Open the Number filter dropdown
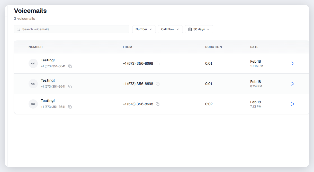This screenshot has width=314, height=172. (x=144, y=29)
